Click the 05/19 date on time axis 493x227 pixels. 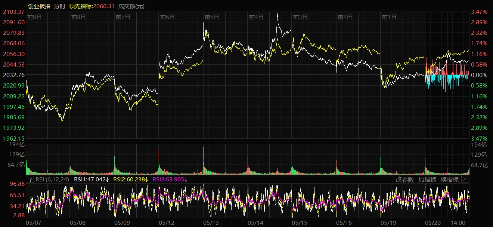pyautogui.click(x=389, y=223)
